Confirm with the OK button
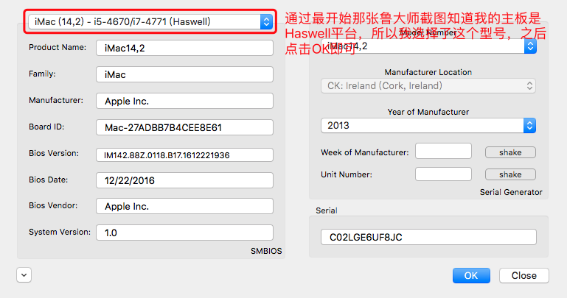This screenshot has height=298, width=567. pyautogui.click(x=471, y=276)
